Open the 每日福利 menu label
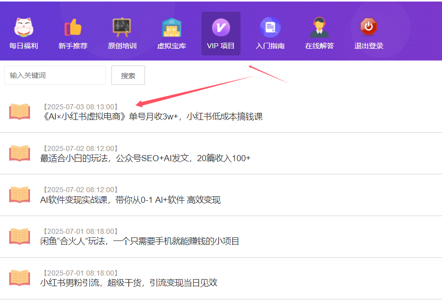 pyautogui.click(x=24, y=46)
